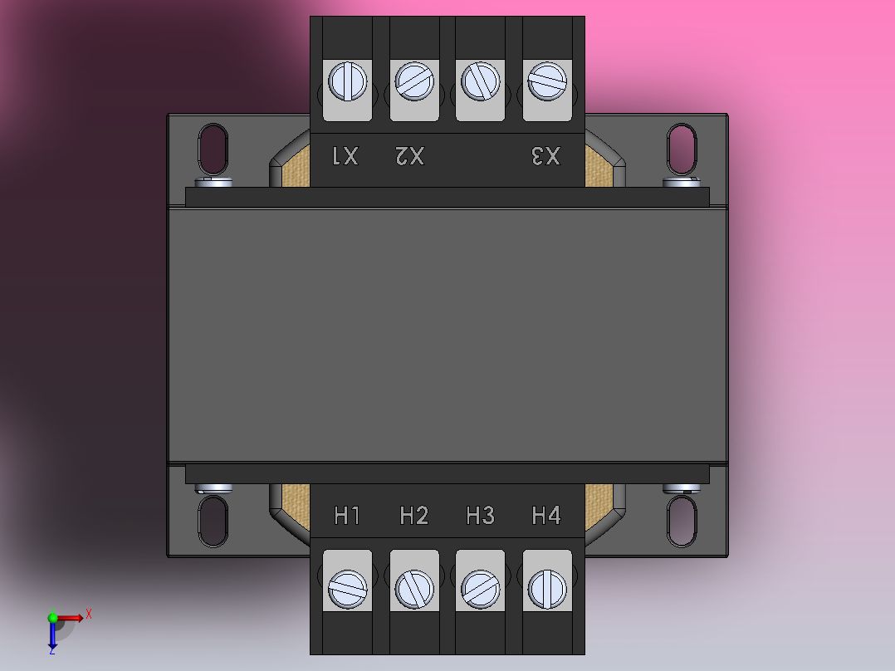This screenshot has width=895, height=671.
Task: Select the H4 terminal label text
Action: 546,516
